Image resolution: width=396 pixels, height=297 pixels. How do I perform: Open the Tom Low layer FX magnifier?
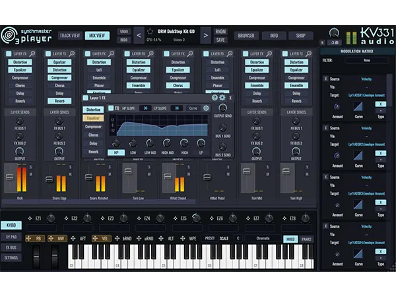coord(150,53)
